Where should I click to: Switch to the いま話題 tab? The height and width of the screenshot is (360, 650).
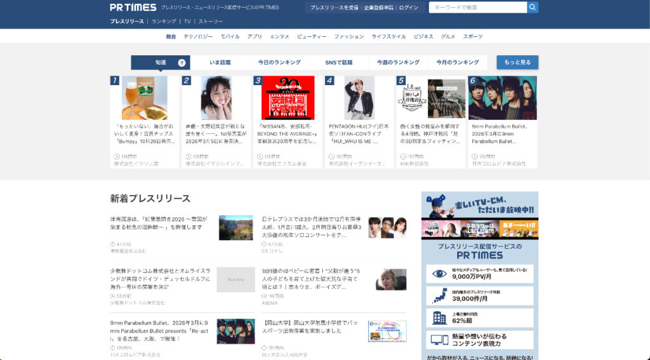click(220, 63)
